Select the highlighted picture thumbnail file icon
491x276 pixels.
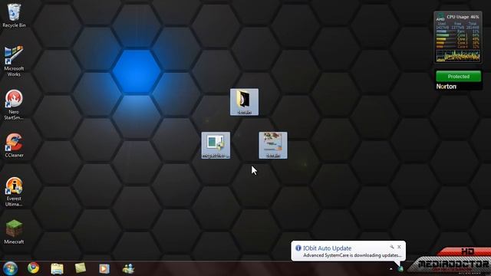[x=273, y=145]
